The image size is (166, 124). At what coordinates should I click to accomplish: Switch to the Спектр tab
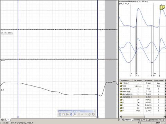(x=137, y=120)
